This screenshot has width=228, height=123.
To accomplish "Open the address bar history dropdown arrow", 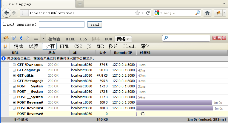I will [x=143, y=13].
